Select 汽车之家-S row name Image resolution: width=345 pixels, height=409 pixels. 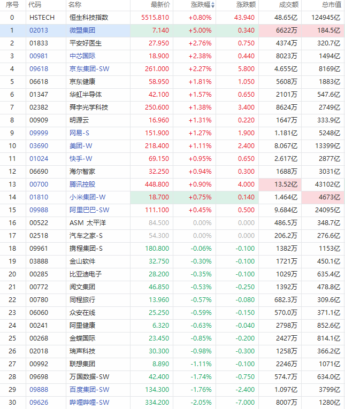tap(86, 236)
